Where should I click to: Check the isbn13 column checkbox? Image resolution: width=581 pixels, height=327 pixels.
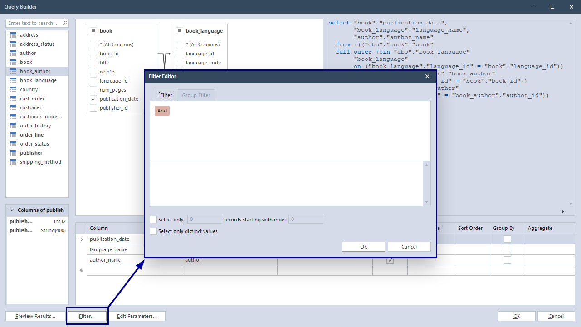pos(93,72)
